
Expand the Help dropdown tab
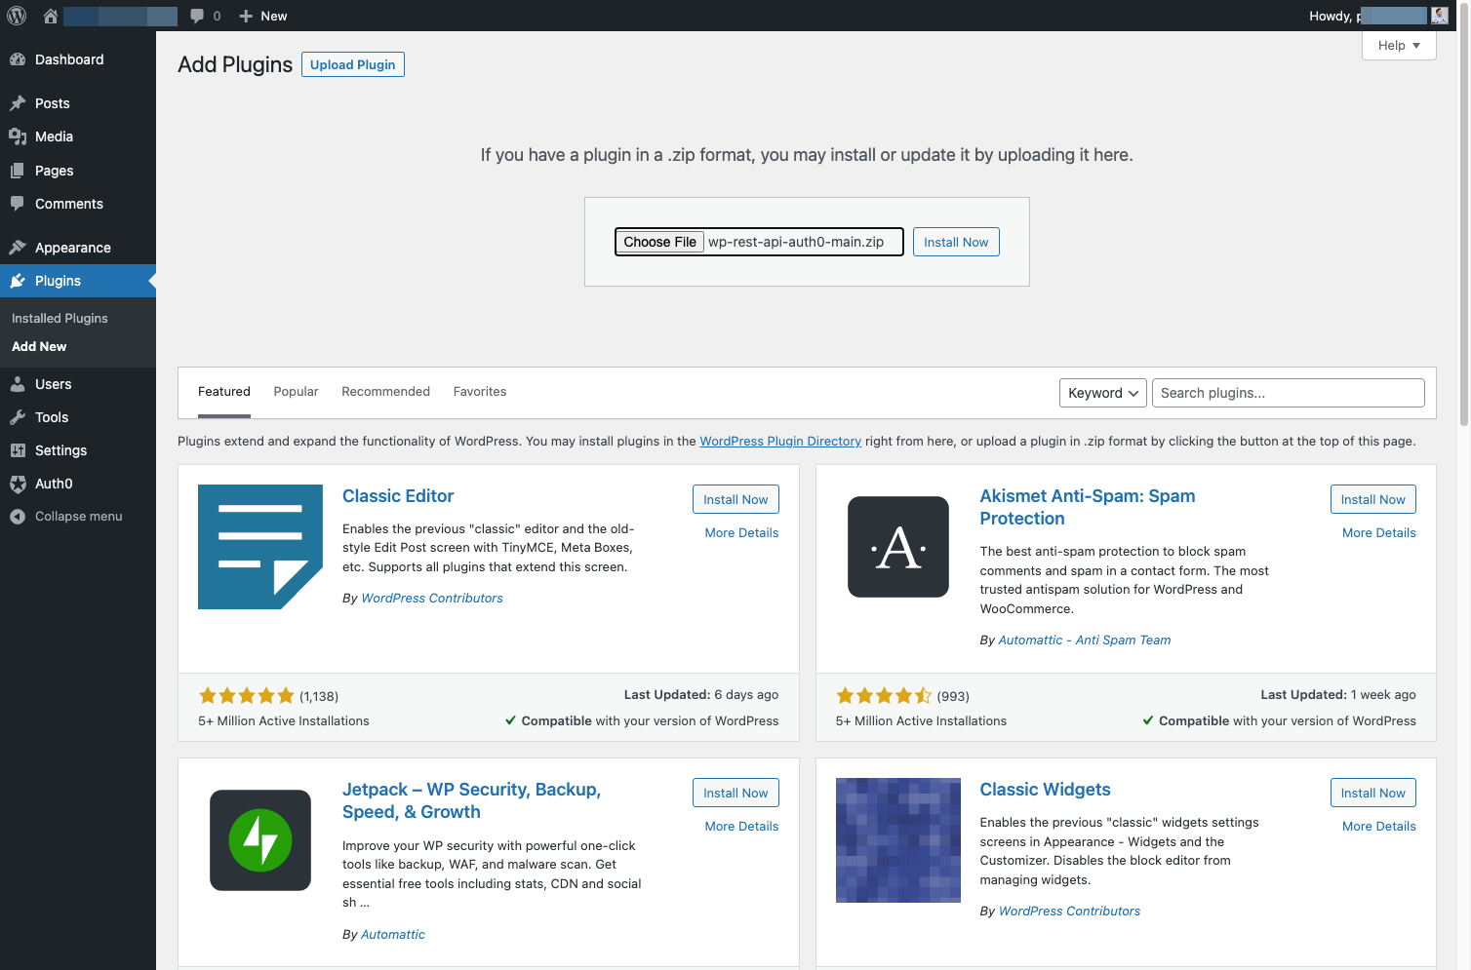(x=1399, y=46)
